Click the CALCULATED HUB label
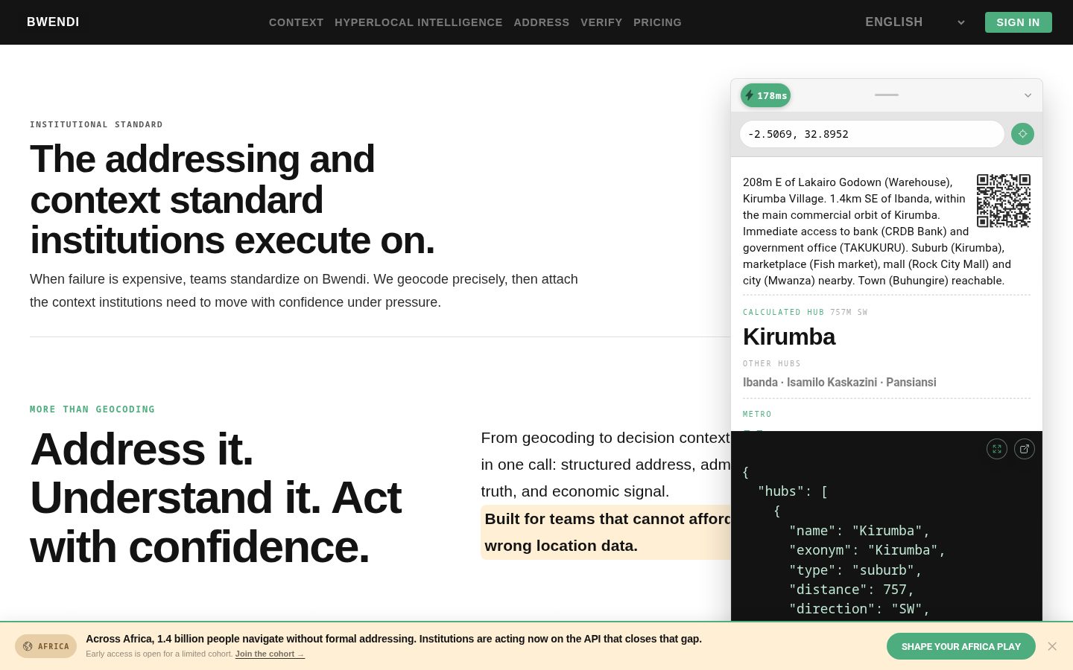The image size is (1073, 670). pos(783,312)
